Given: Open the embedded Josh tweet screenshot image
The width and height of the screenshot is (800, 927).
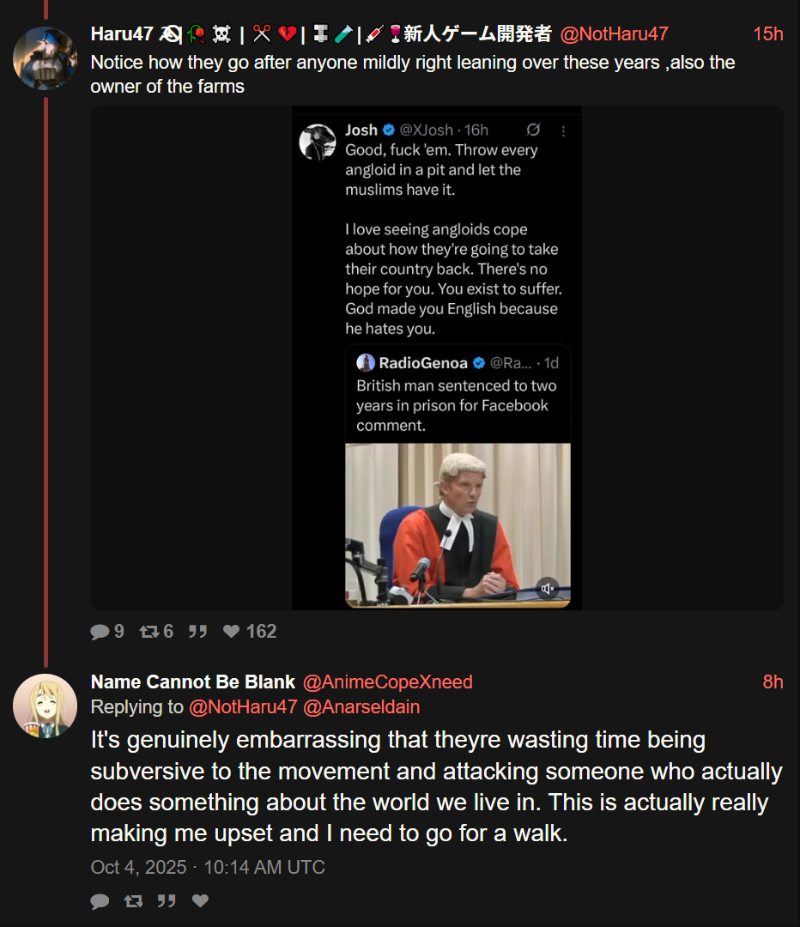Looking at the screenshot, I should pyautogui.click(x=436, y=357).
